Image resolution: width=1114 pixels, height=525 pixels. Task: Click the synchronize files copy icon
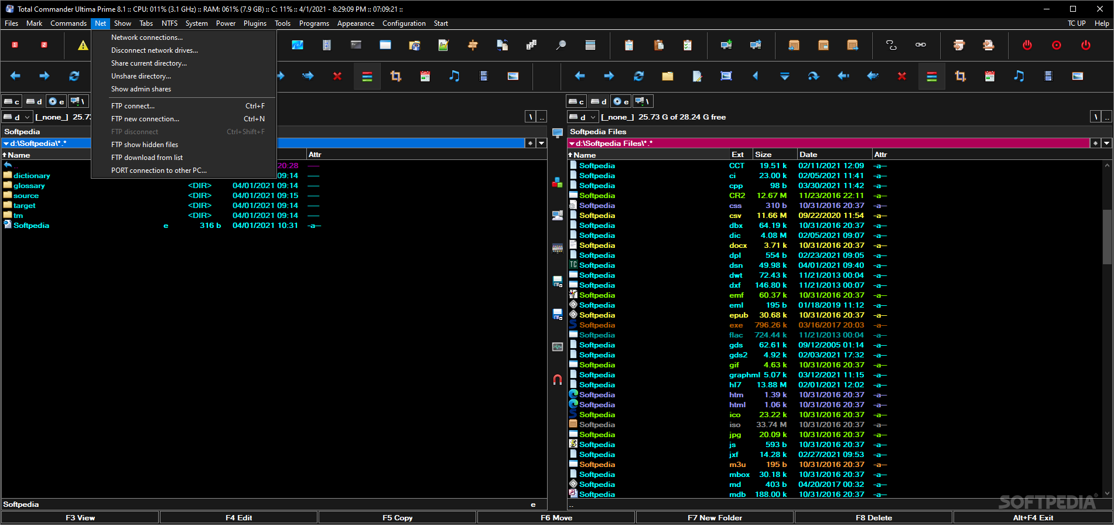coord(503,45)
